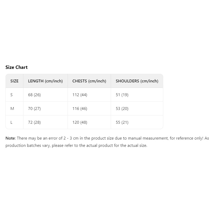Image resolution: width=210 pixels, height=210 pixels.
Task: Click the bold Note label
Action: [10, 138]
